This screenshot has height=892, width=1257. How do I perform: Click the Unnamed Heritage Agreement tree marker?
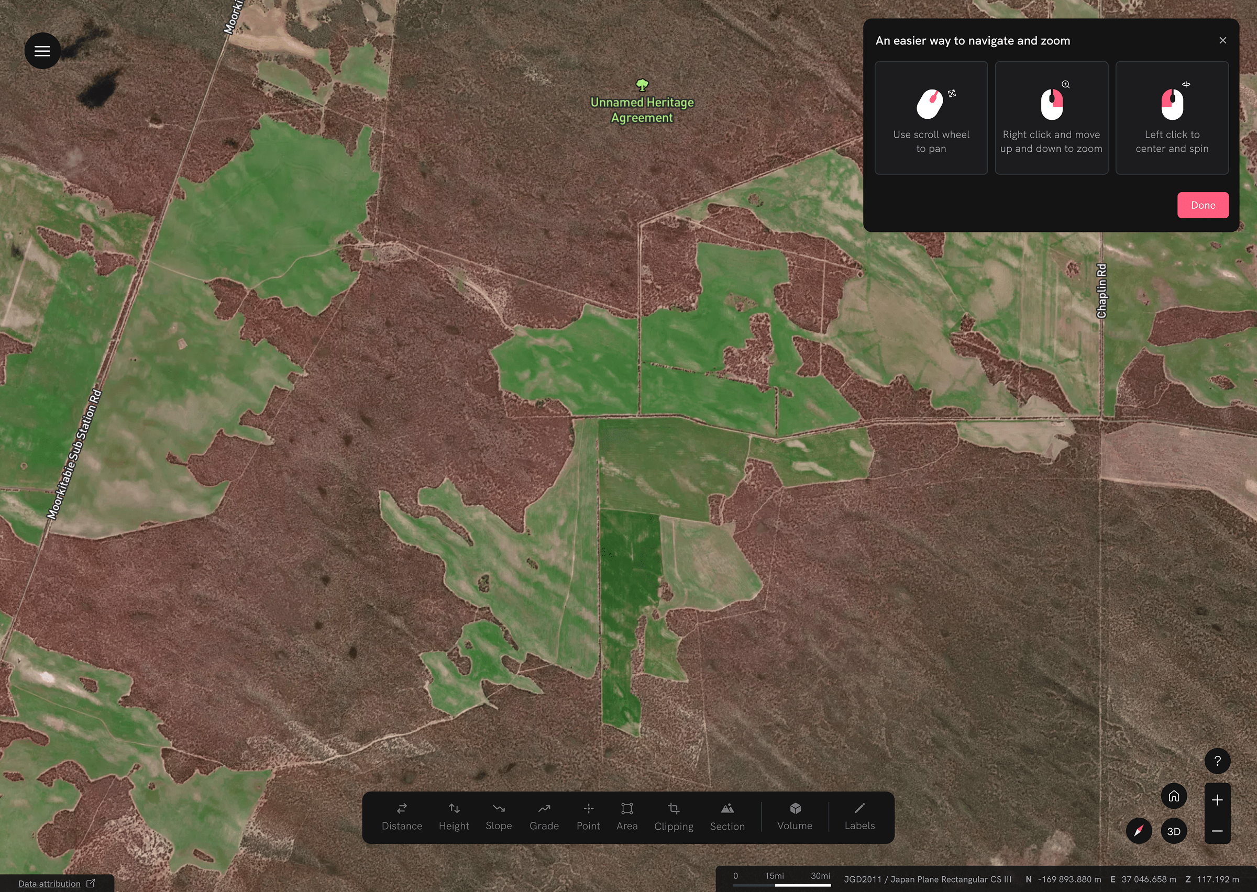pyautogui.click(x=642, y=86)
